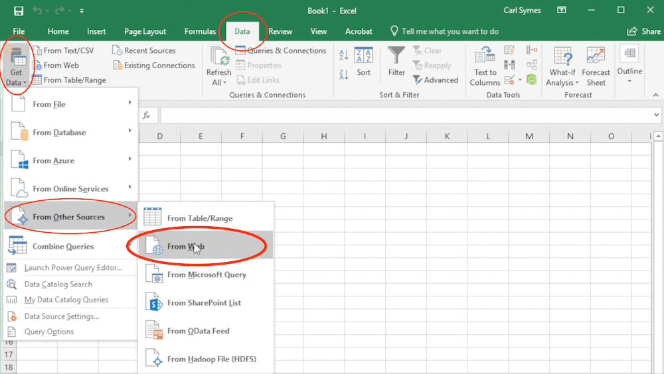Save workbook using the floppy disk icon

click(18, 11)
